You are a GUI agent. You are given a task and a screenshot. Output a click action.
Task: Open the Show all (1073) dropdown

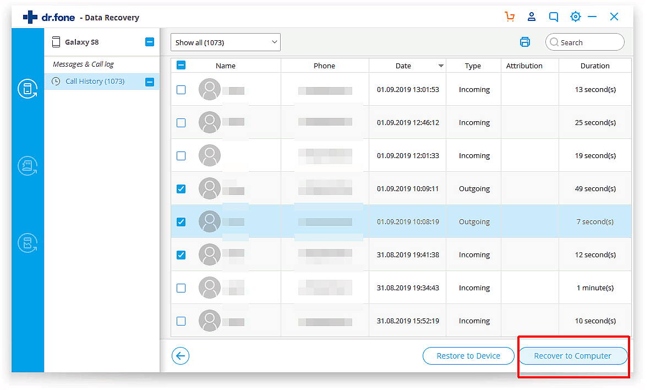(x=226, y=42)
